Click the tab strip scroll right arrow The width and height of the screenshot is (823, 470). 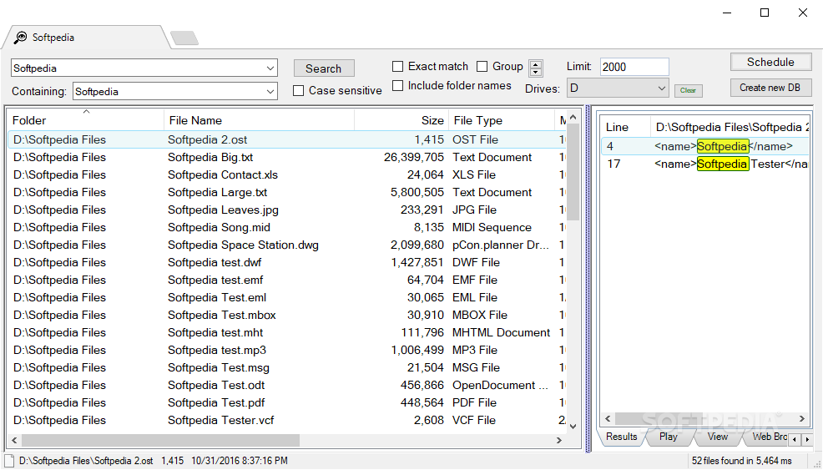point(805,439)
